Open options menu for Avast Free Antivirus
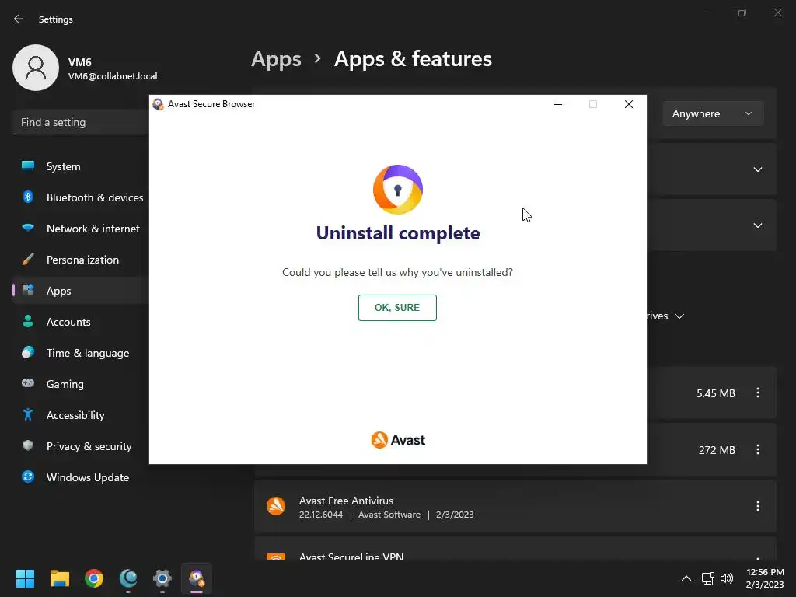Viewport: 796px width, 597px height. pyautogui.click(x=757, y=506)
